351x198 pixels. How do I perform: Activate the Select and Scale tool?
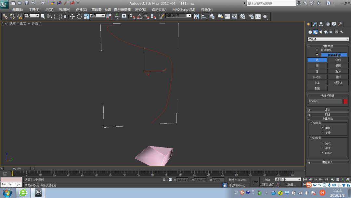coord(86,16)
